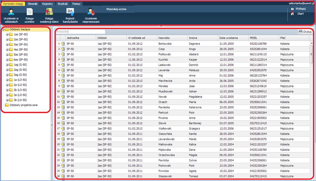Image resolution: width=316 pixels, height=181 pixels.
Task: Sort by Płeć column header
Action: [294, 38]
